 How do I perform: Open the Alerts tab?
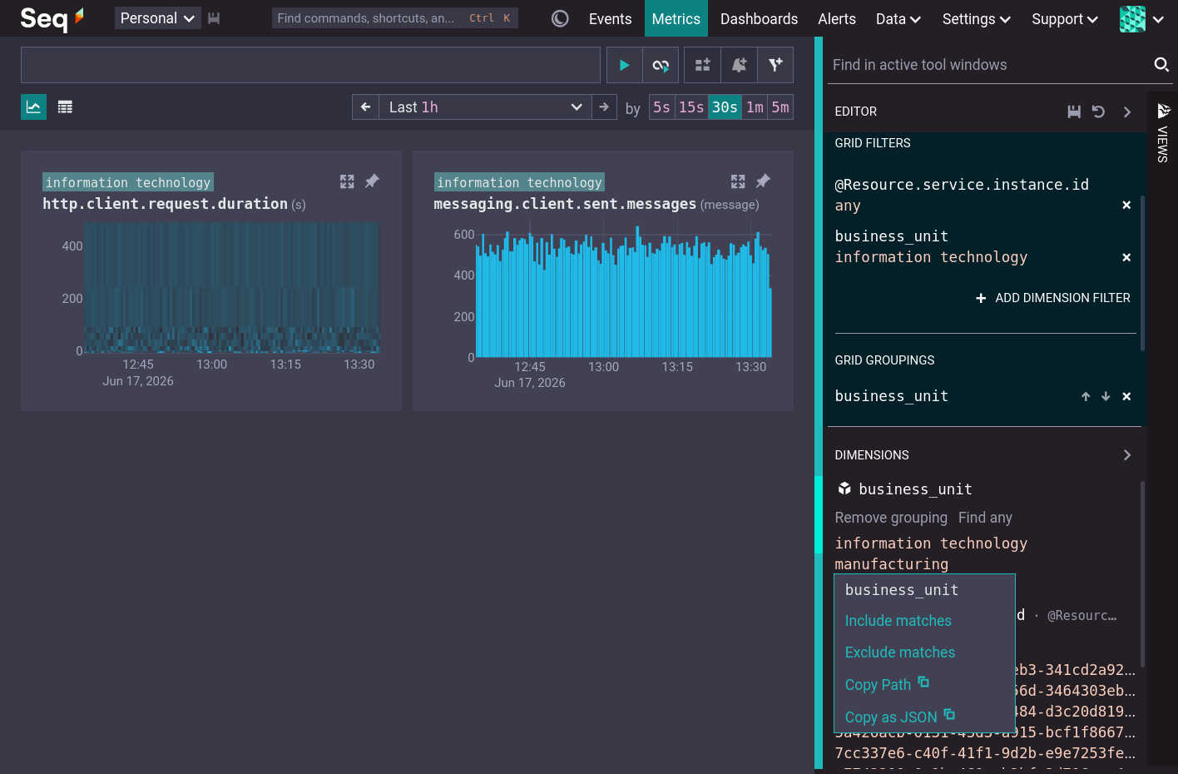(x=837, y=18)
